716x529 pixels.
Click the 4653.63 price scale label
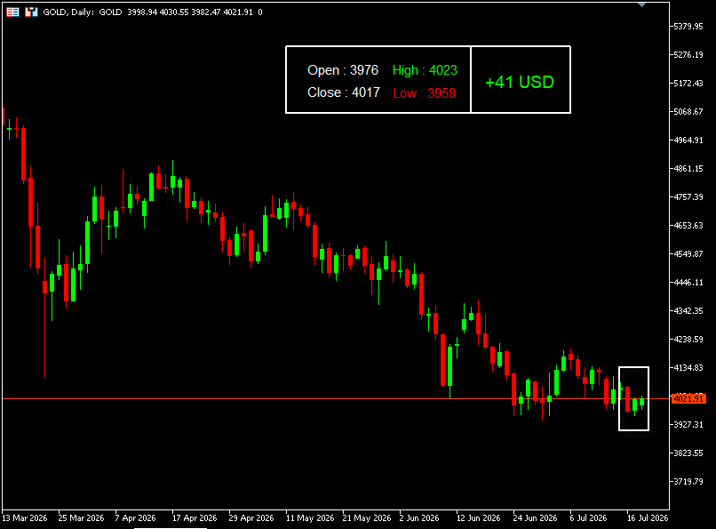[688, 225]
